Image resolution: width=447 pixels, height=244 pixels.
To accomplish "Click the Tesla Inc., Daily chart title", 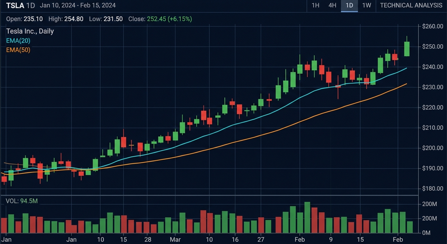I will 30,31.
